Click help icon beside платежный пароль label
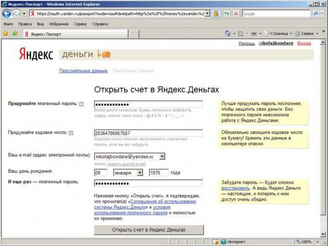 (82, 104)
